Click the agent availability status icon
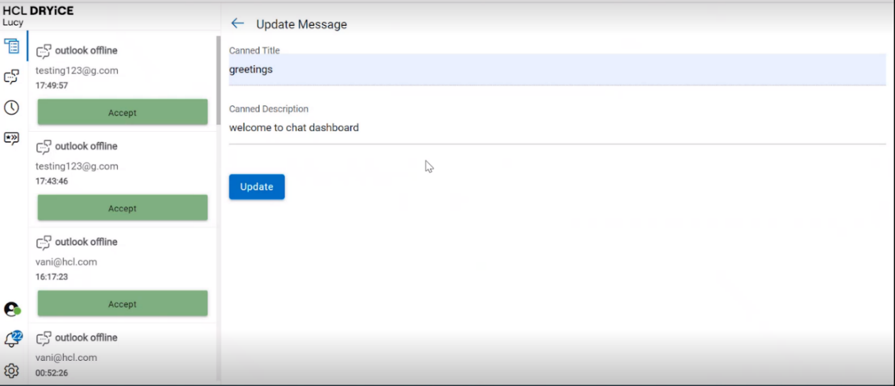The width and height of the screenshot is (895, 386). (x=12, y=309)
